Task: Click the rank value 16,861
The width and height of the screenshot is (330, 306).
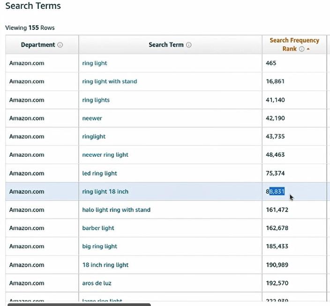Action: pos(275,81)
